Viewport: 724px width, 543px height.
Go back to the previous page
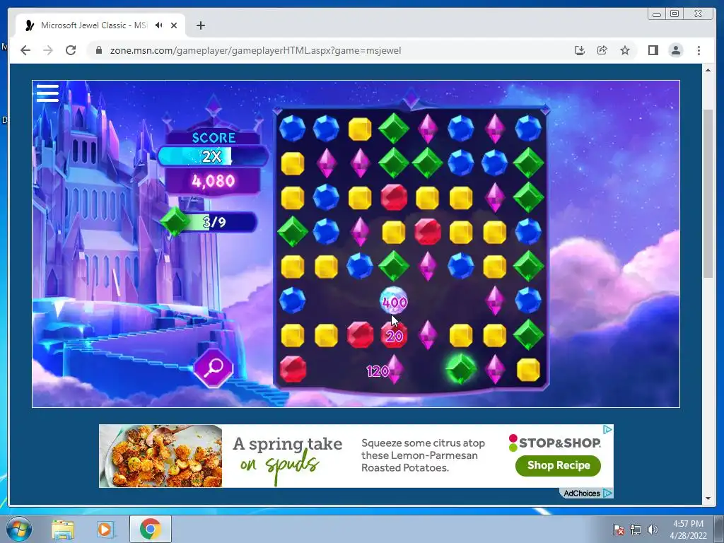click(x=25, y=50)
